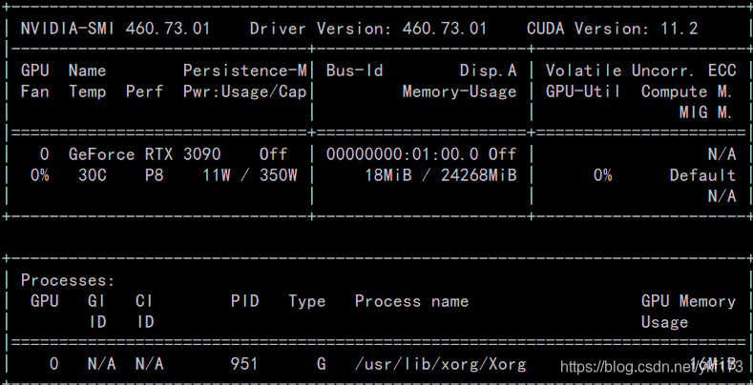This screenshot has width=753, height=385.
Task: Click the "N/A" under GI ID
Action: click(101, 363)
